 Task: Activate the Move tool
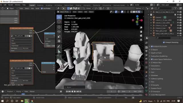point(59,27)
